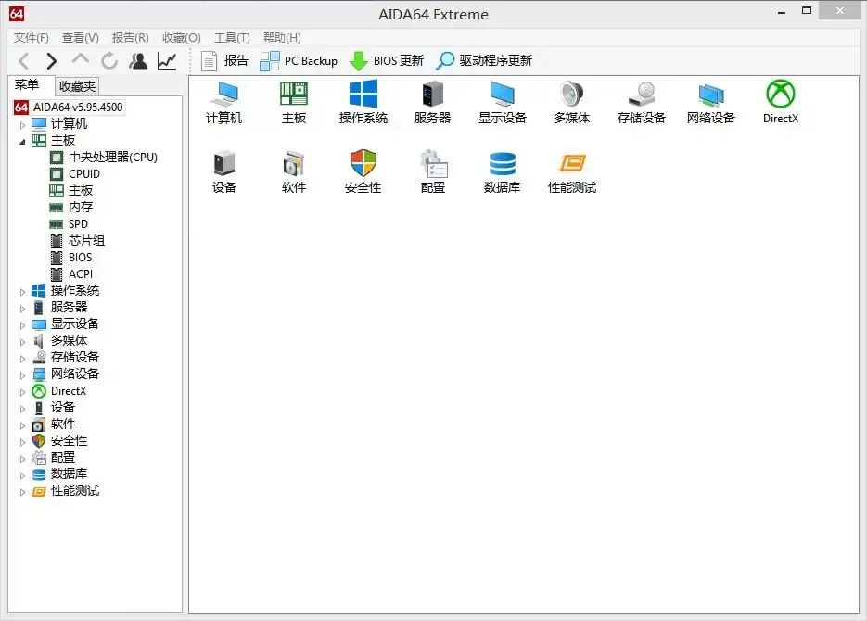Expand the 多媒体 tree node arrow

click(22, 341)
